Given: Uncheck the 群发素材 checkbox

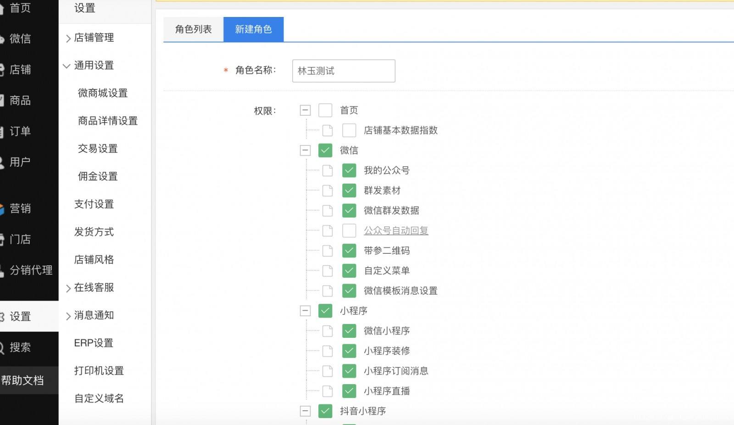Looking at the screenshot, I should pos(349,190).
